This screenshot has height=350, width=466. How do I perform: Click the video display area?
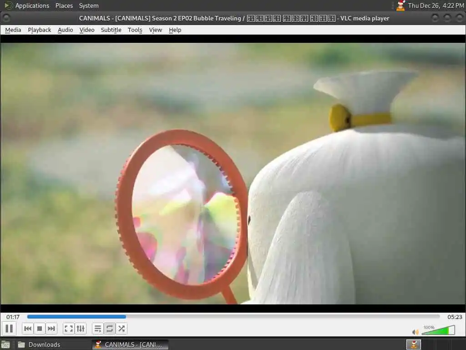(233, 174)
